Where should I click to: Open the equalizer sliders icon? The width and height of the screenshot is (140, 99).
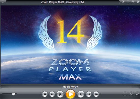131,94
